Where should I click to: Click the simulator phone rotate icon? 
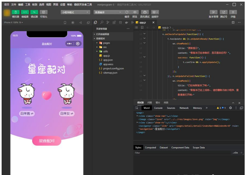coord(65,23)
